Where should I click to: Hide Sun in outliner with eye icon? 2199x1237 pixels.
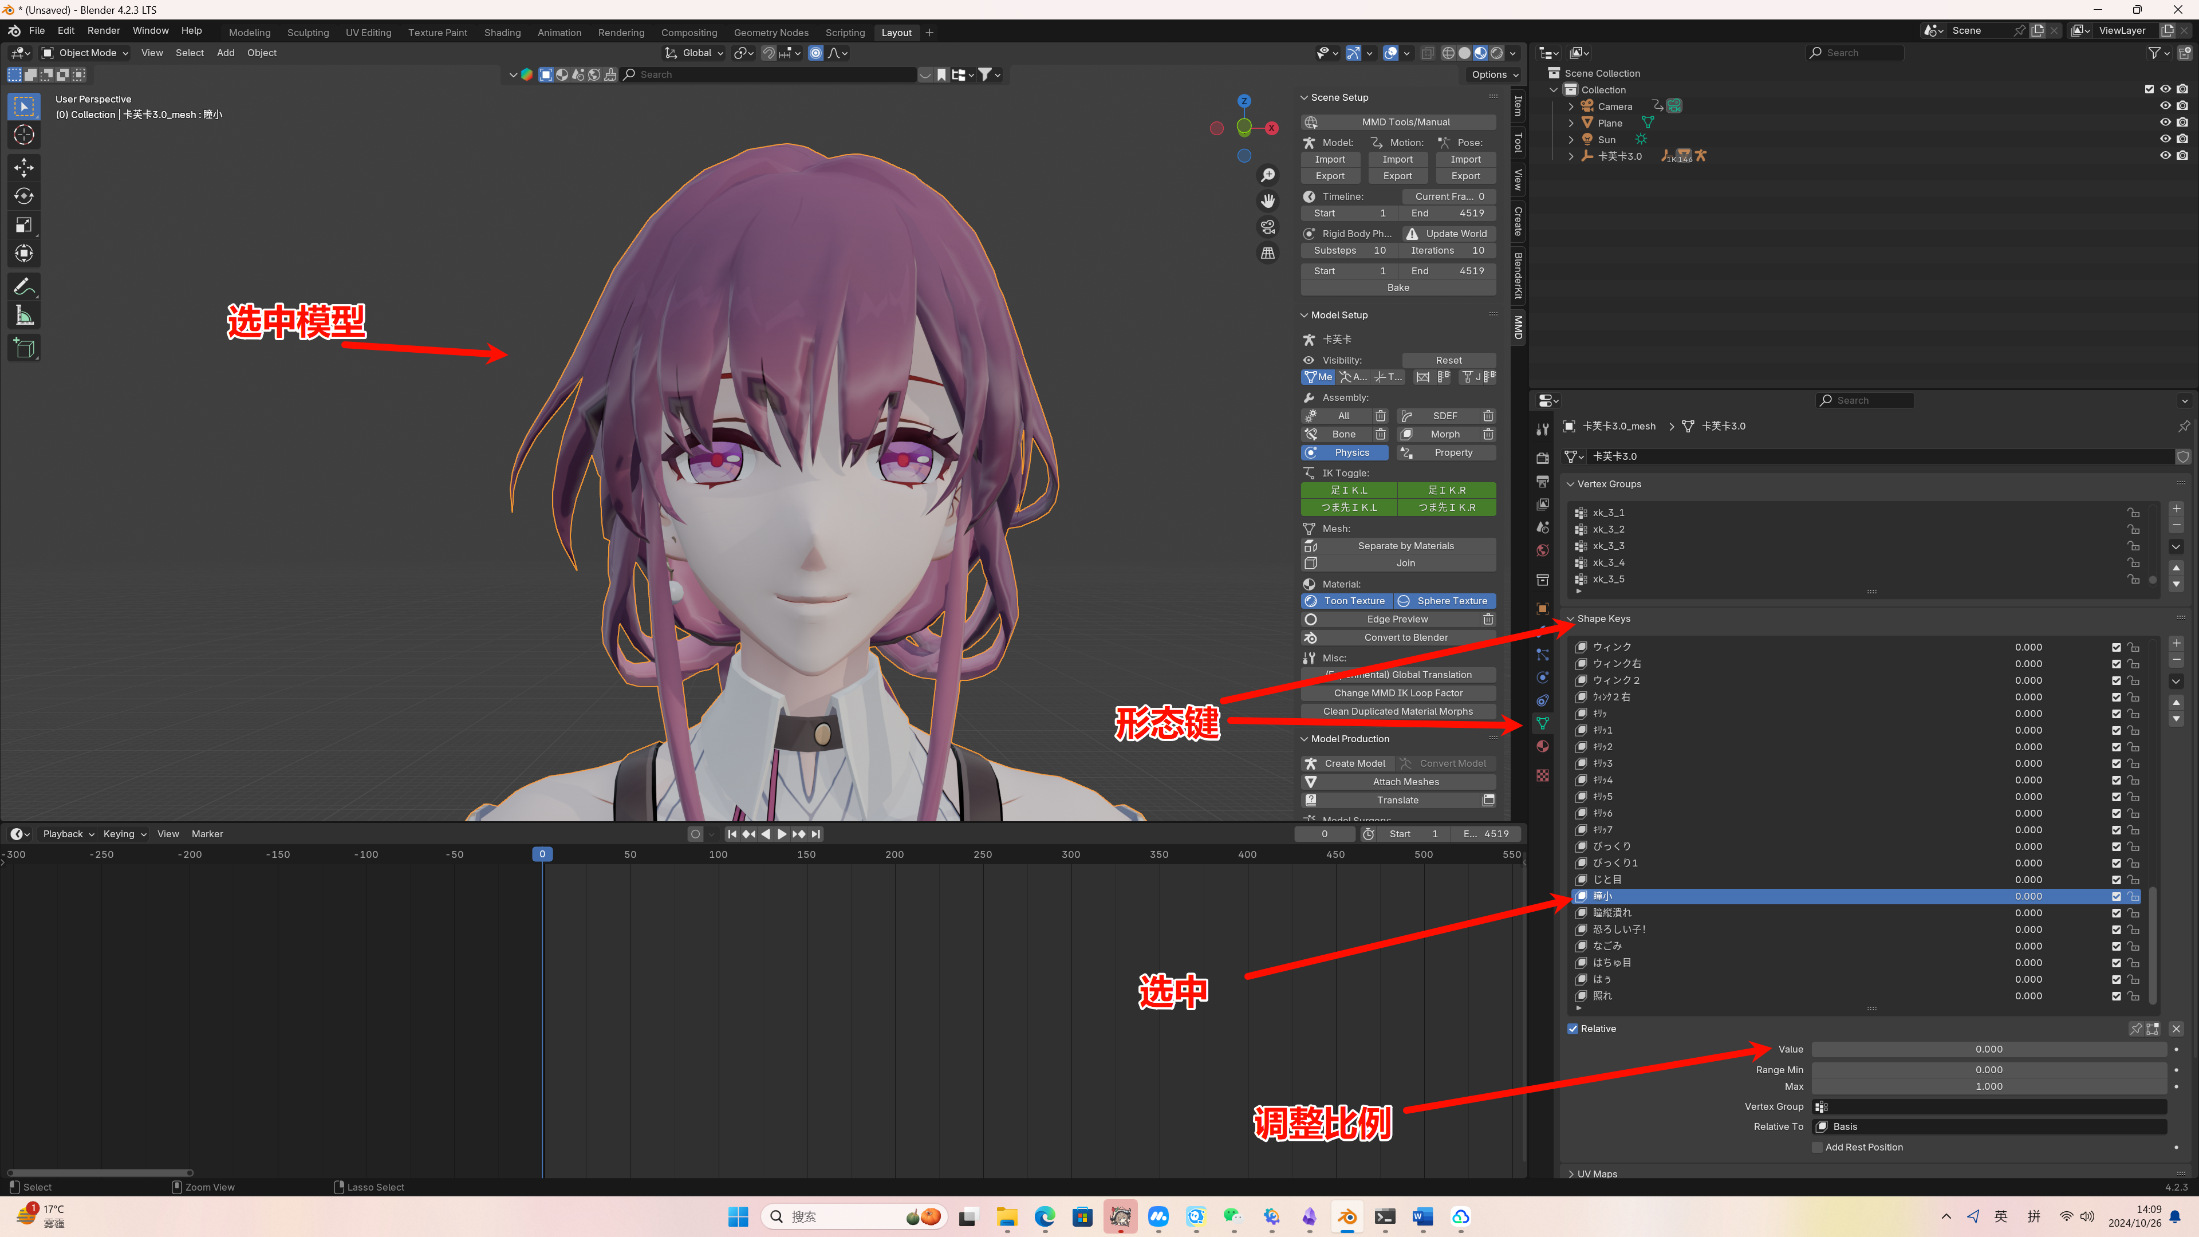(2166, 139)
